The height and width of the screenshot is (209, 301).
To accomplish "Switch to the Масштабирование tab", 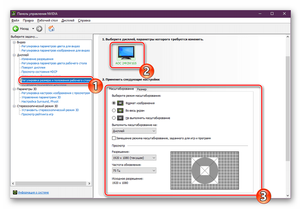I will 121,89.
